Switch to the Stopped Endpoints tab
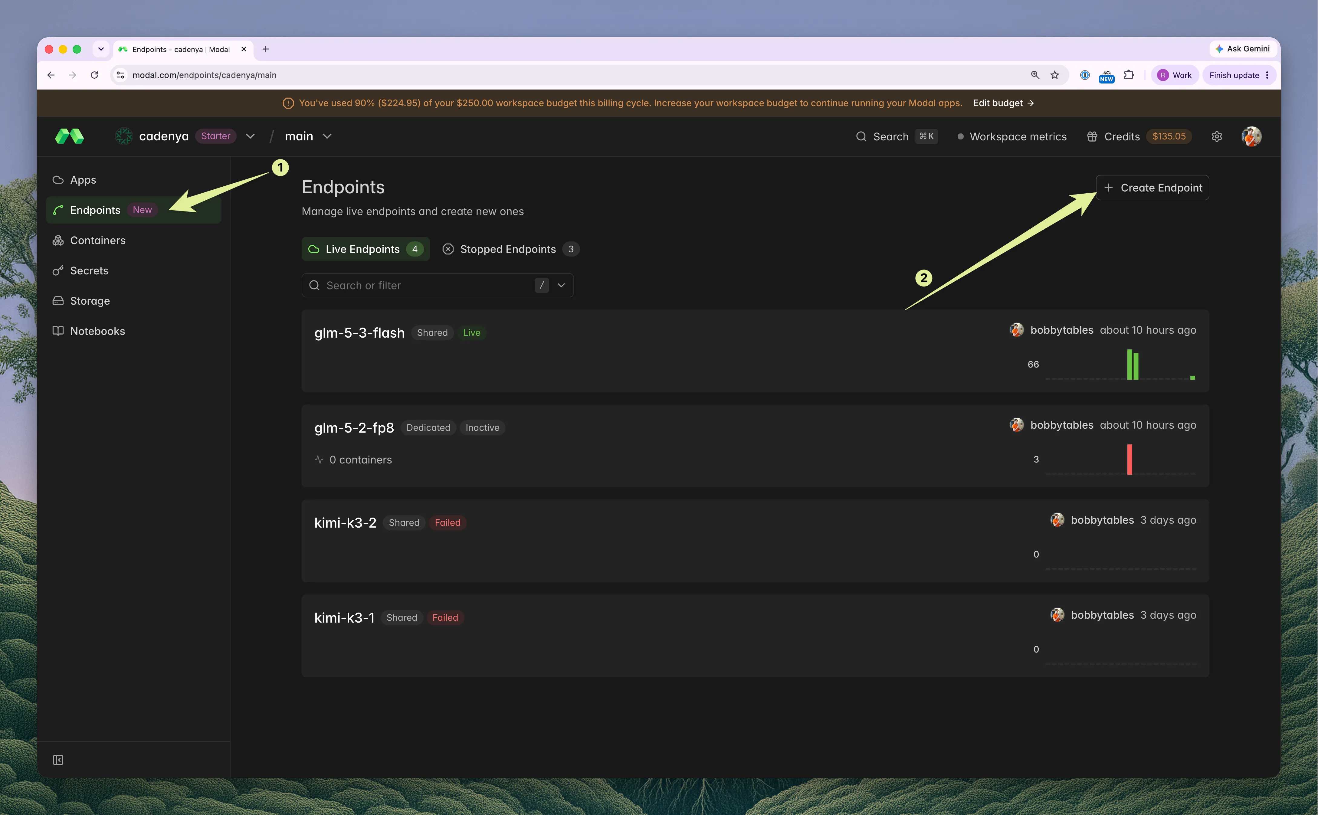Image resolution: width=1318 pixels, height=815 pixels. (510, 249)
